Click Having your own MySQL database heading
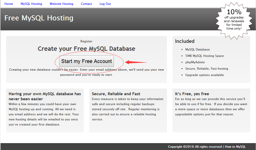The image size is (256, 150). click(x=45, y=96)
